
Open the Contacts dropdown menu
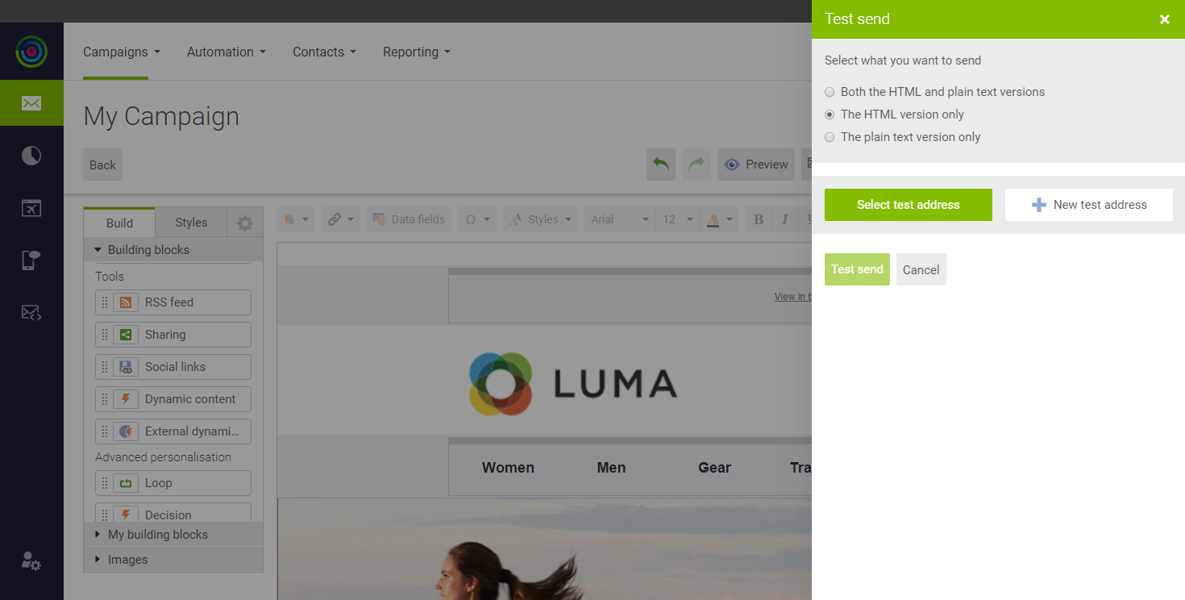[x=324, y=52]
